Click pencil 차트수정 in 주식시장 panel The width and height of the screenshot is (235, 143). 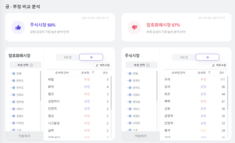click(x=219, y=65)
